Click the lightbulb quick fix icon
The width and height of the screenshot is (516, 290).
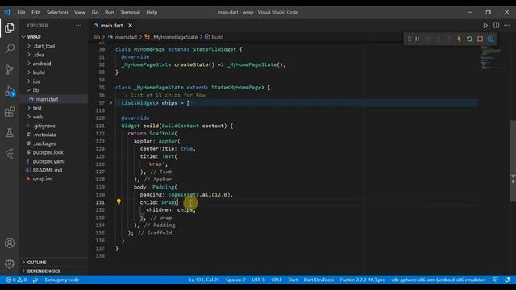(x=119, y=201)
